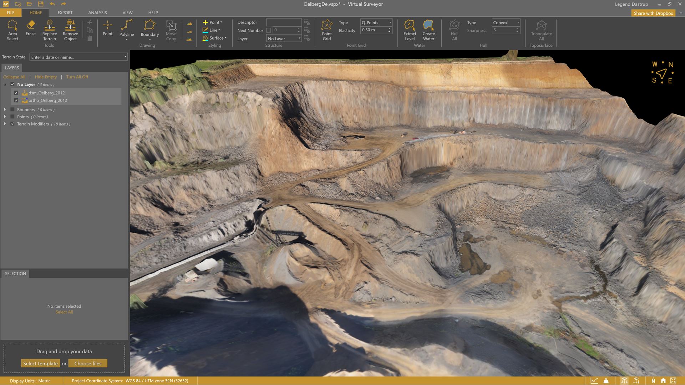685x385 pixels.
Task: Select the Polyline drawing tool
Action: [127, 29]
